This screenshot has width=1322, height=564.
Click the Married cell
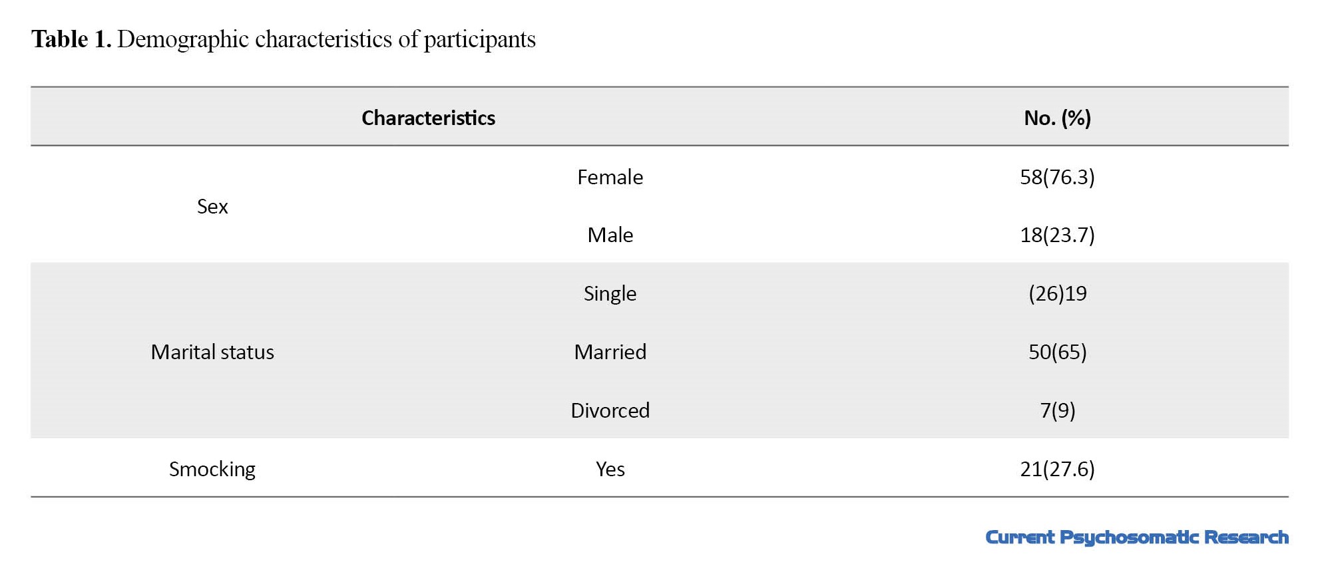coord(610,352)
